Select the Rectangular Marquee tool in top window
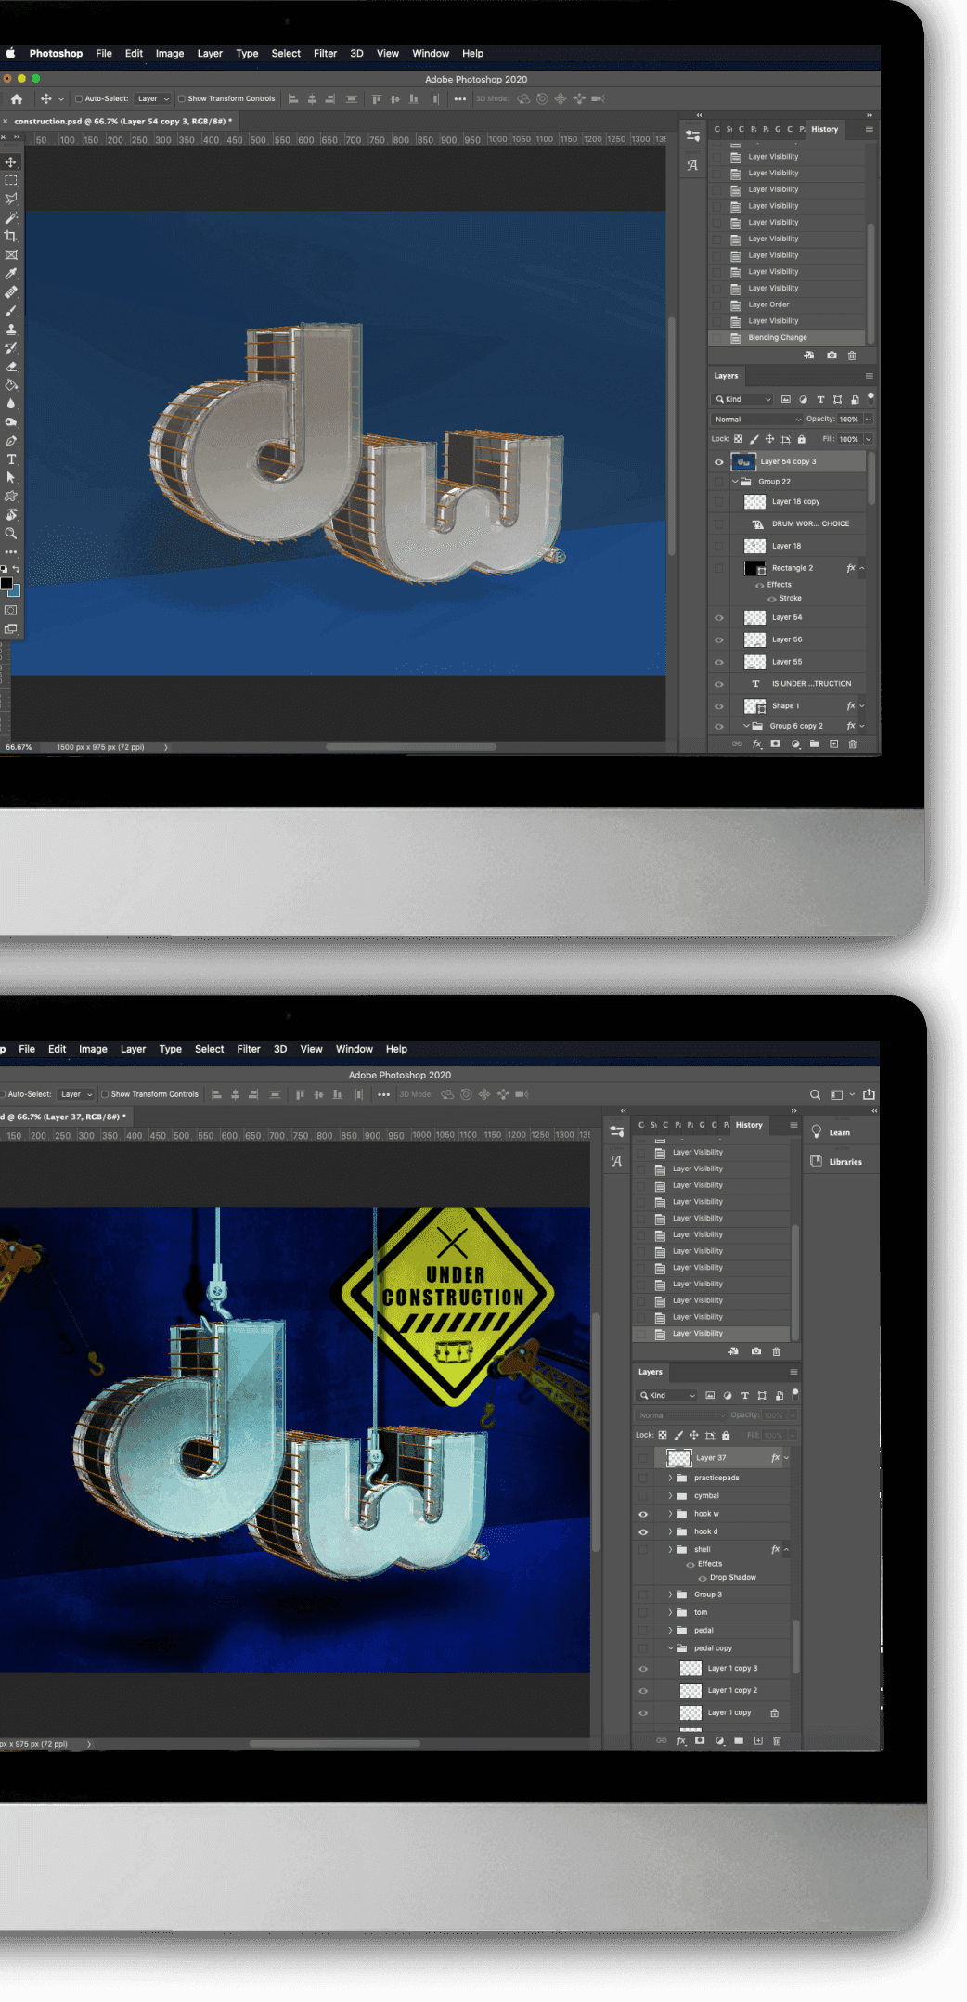967x2002 pixels. (11, 180)
